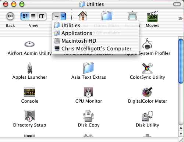Click the Applet Launcher label
The height and width of the screenshot is (142, 184).
click(x=30, y=77)
